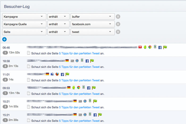Open the Kampagne Quelle segment dropdown
The image size is (186, 124).
point(24,24)
